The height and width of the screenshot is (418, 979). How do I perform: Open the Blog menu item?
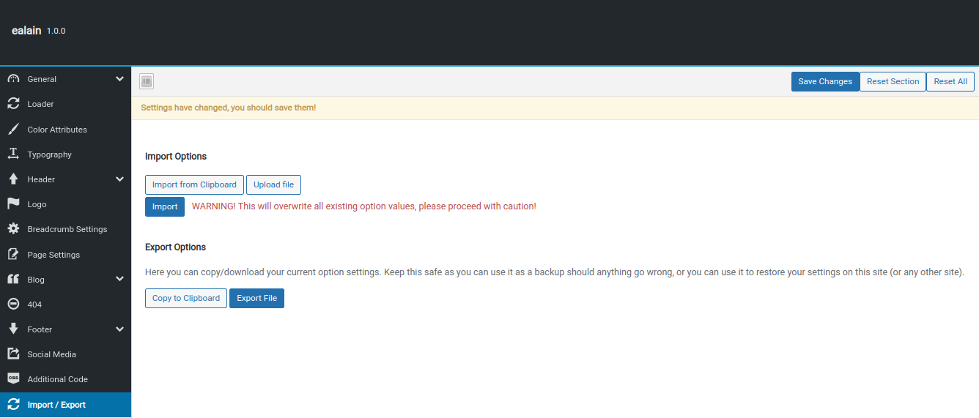65,280
